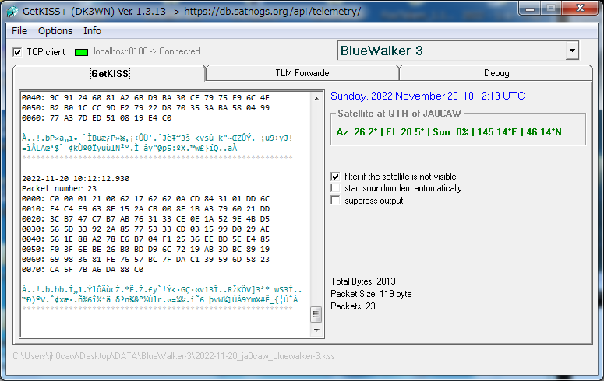Toggle the TCP client checkbox
Viewport: 604px width, 381px height.
click(17, 52)
